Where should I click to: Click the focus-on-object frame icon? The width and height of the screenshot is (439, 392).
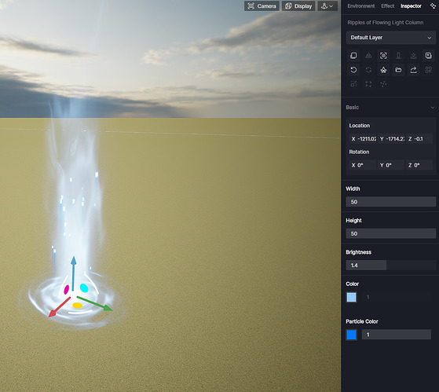click(383, 56)
